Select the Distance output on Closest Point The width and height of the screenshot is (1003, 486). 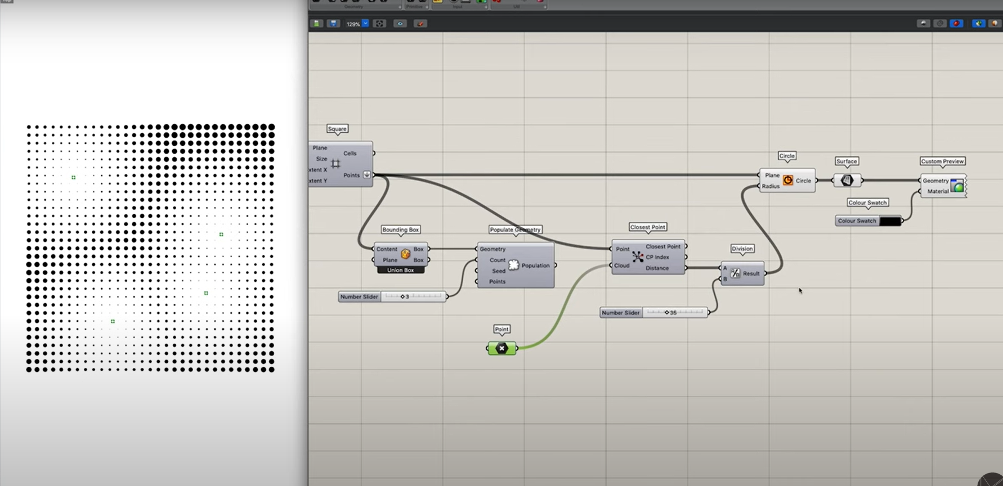pos(657,268)
